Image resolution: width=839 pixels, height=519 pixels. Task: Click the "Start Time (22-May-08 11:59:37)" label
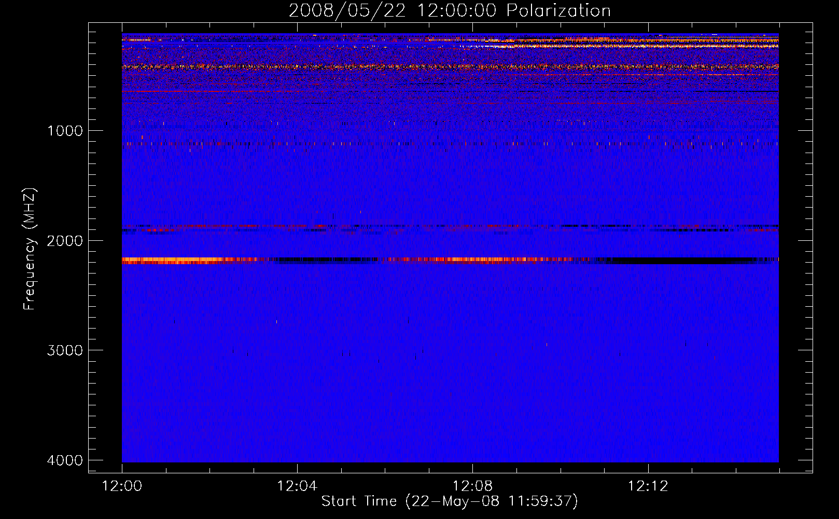[450, 501]
